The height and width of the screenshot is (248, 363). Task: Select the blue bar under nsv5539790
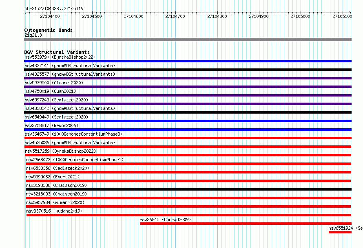pyautogui.click(x=188, y=61)
